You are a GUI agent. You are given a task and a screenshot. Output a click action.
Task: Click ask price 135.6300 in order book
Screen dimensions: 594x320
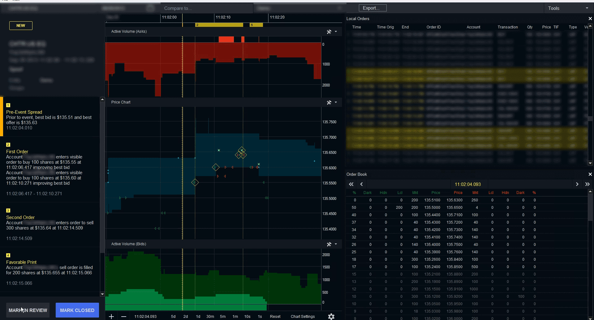454,200
